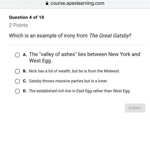
Task: Click "The established rich live in East Egg" text
Action: point(80,91)
